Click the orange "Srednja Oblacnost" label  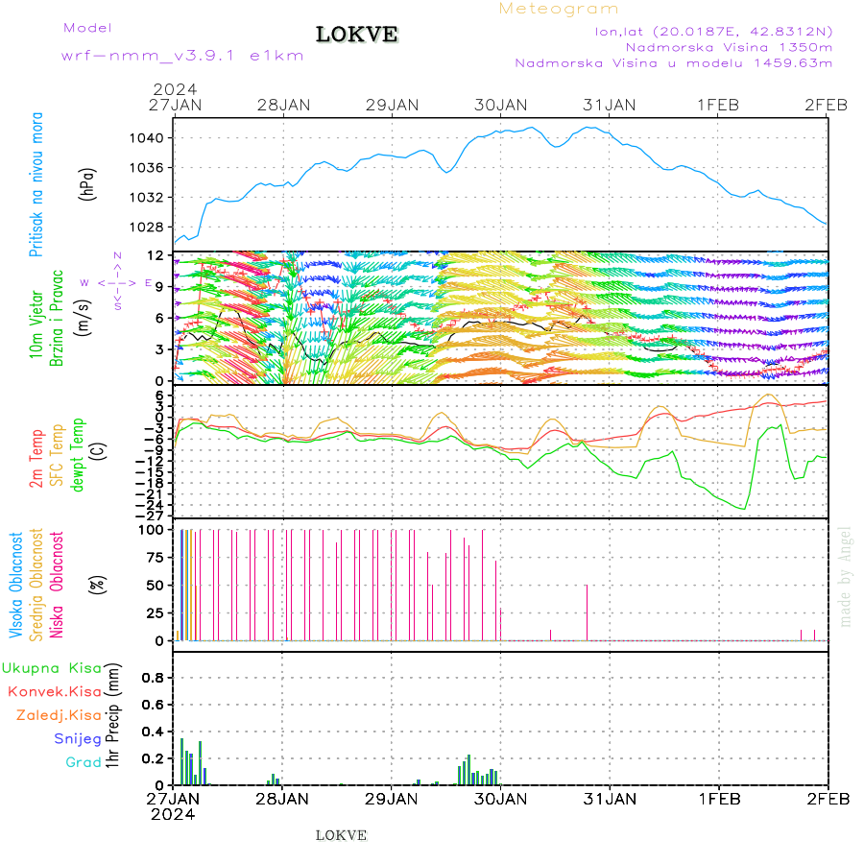coord(36,586)
